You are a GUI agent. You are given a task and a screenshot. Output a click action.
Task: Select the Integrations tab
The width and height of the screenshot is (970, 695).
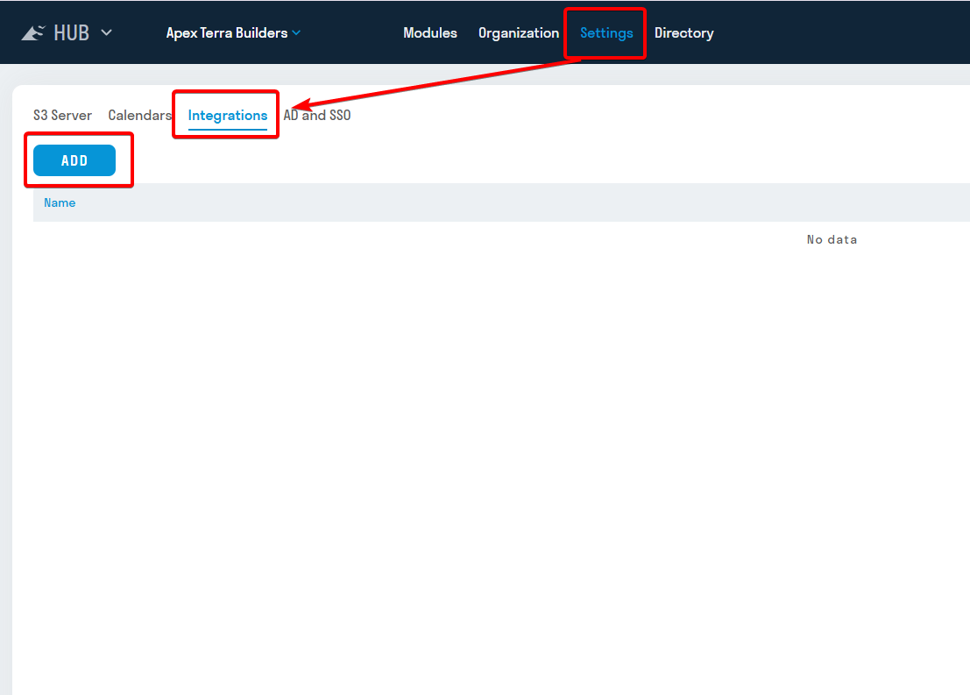[228, 116]
